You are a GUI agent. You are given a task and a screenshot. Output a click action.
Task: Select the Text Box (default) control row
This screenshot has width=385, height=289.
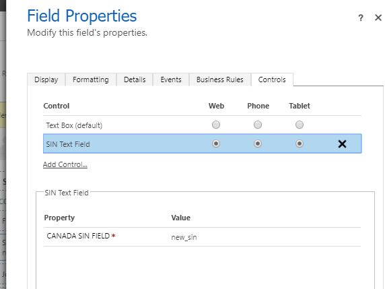[x=203, y=125]
